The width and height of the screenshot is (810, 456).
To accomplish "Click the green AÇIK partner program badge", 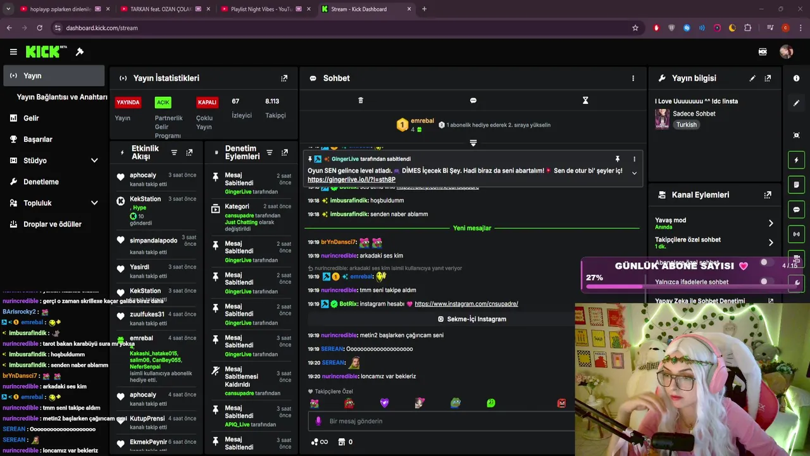I will point(163,102).
